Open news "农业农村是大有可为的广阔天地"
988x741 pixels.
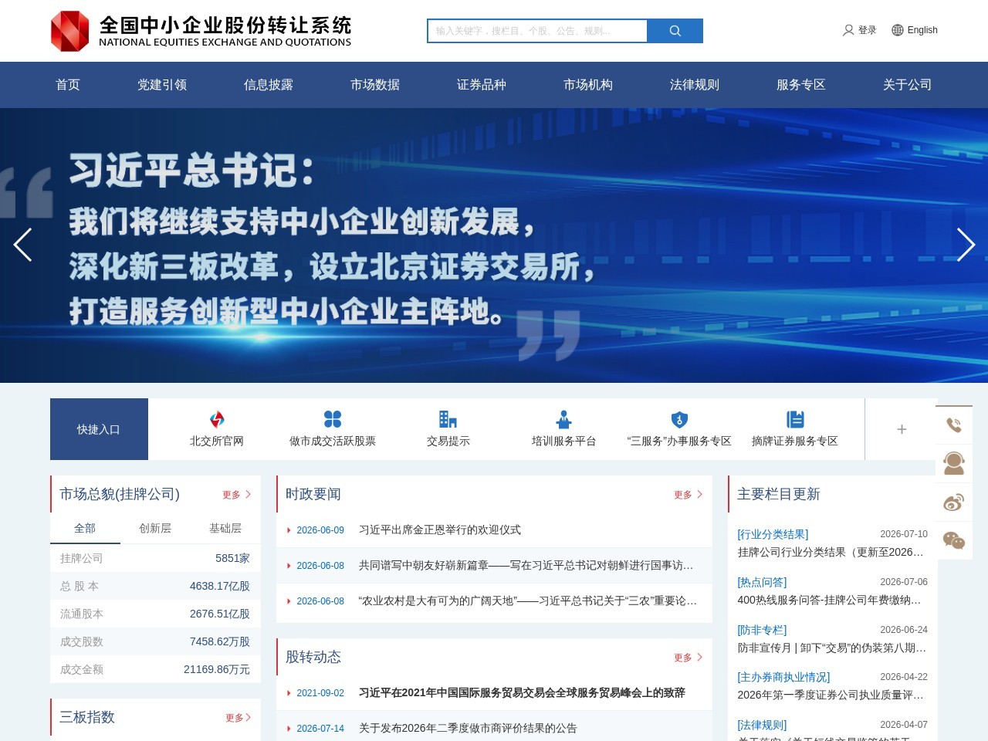point(528,601)
